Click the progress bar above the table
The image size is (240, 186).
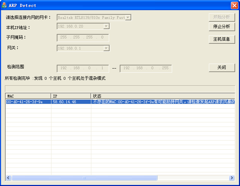point(120,89)
